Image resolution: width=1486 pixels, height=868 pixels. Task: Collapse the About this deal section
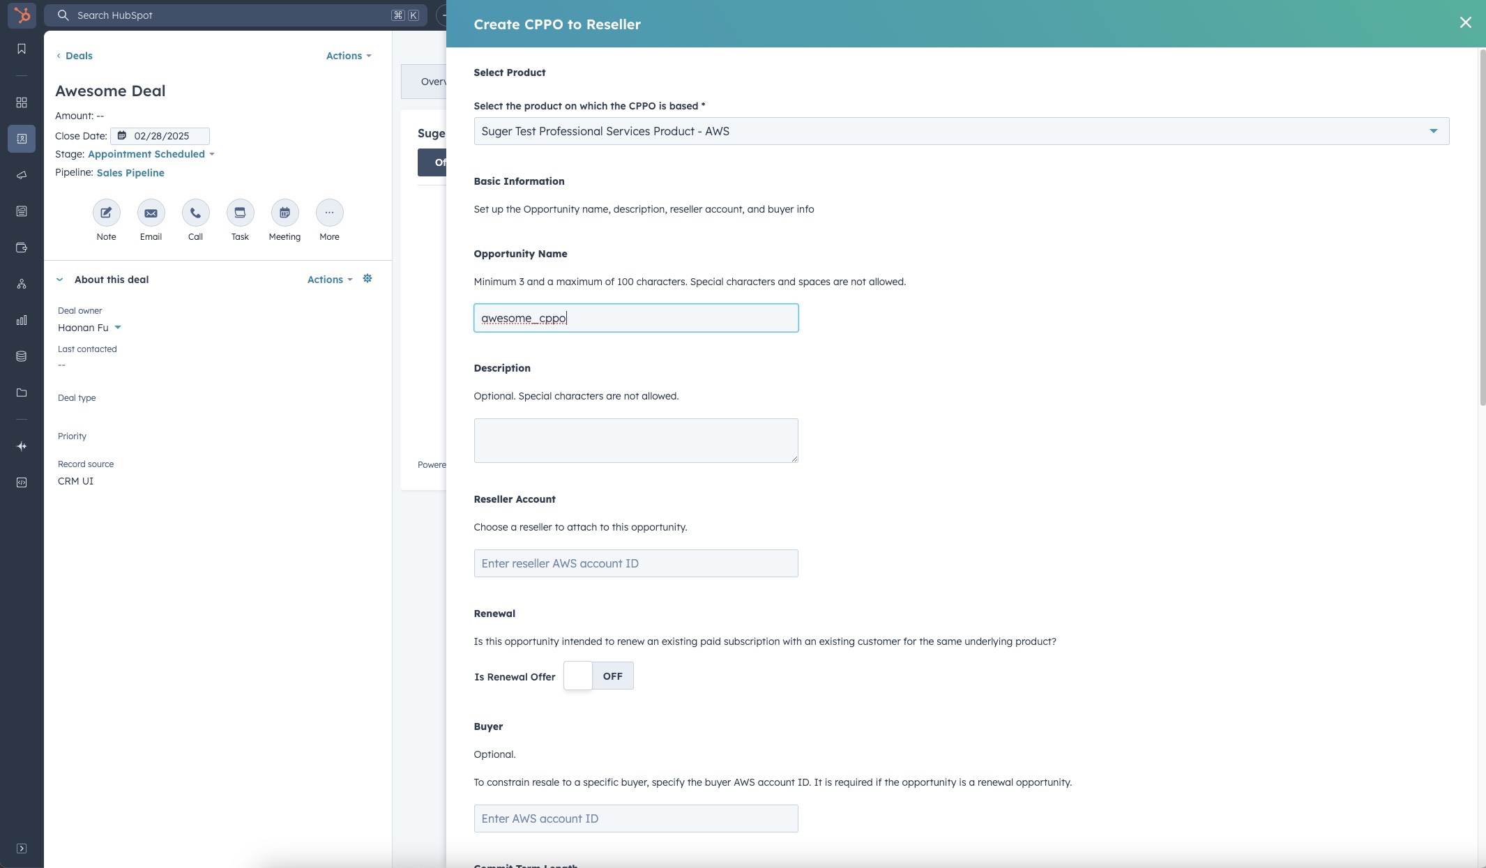point(60,280)
